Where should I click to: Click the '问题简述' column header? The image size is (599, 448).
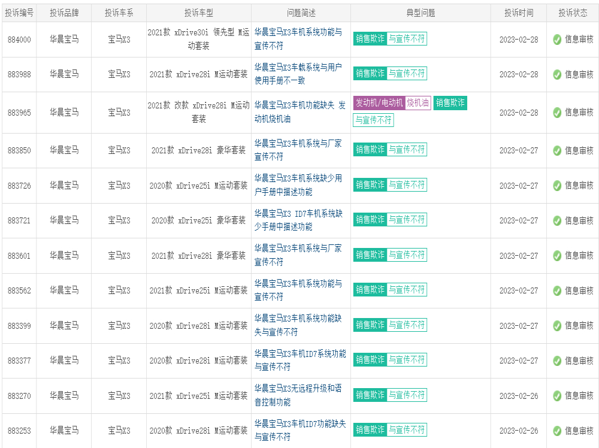pyautogui.click(x=301, y=13)
